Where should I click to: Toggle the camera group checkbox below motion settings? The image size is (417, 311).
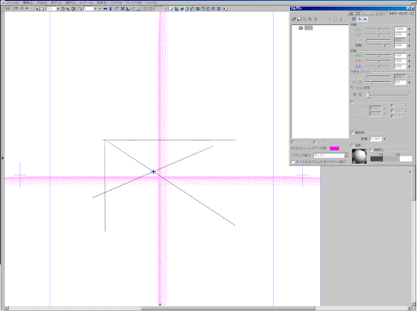352,102
